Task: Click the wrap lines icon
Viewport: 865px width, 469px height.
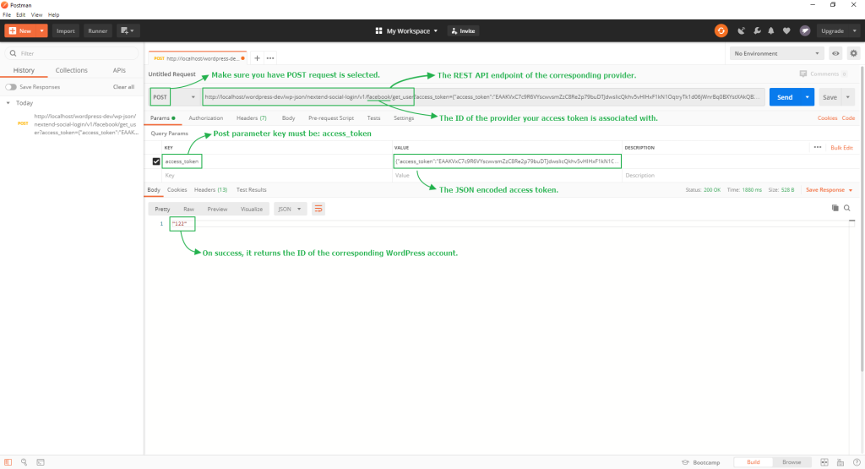Action: coord(318,209)
